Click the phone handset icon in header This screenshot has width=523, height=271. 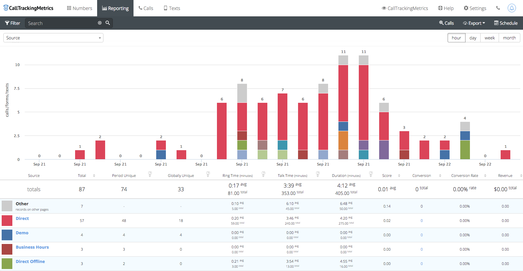[498, 8]
